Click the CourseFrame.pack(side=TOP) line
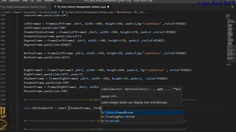 click(x=46, y=15)
